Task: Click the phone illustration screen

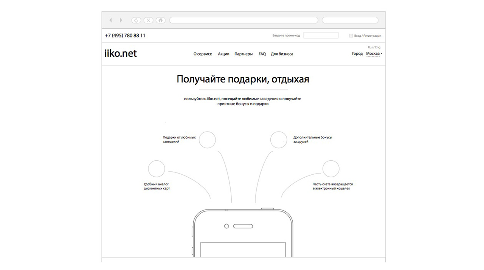Action: pyautogui.click(x=243, y=250)
